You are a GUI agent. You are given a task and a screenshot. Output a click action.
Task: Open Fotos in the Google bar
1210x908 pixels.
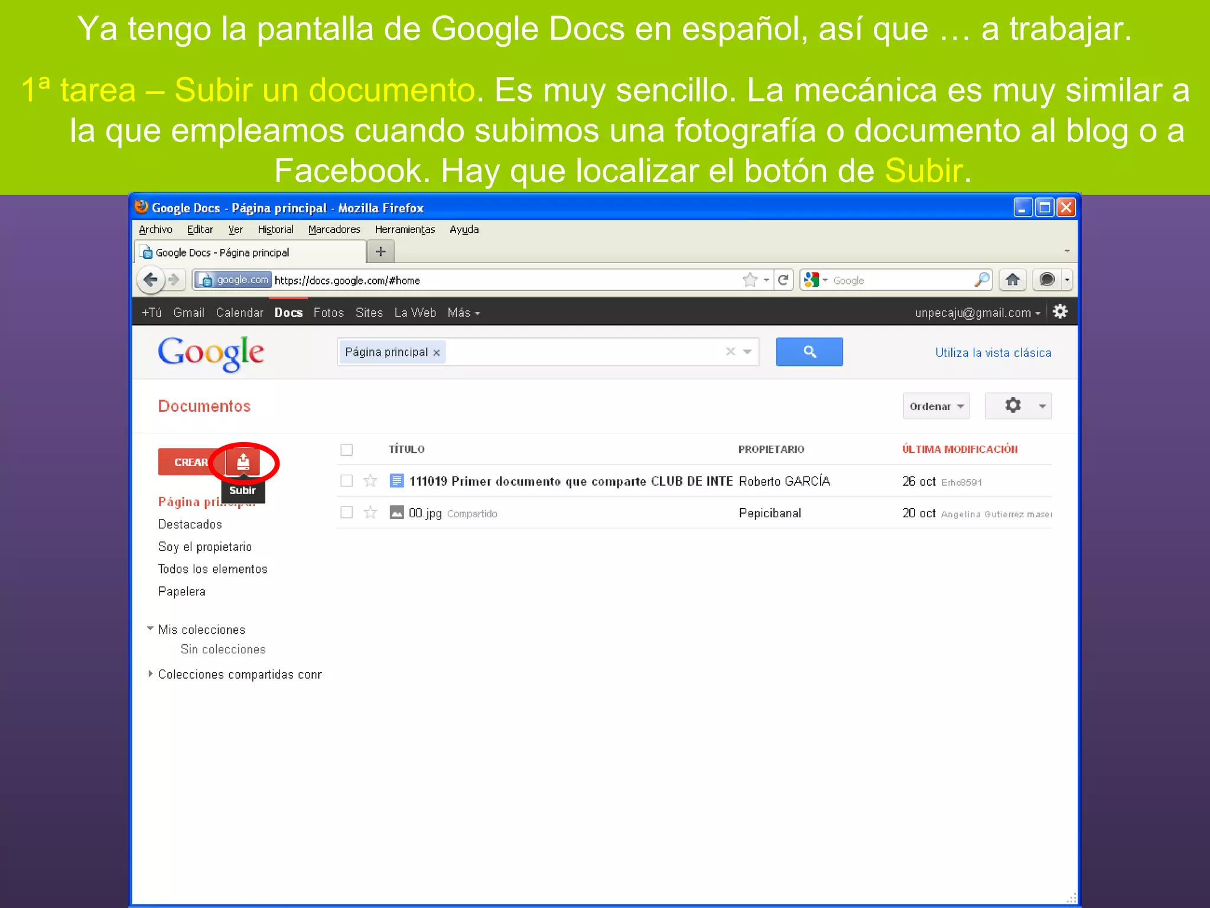point(328,313)
